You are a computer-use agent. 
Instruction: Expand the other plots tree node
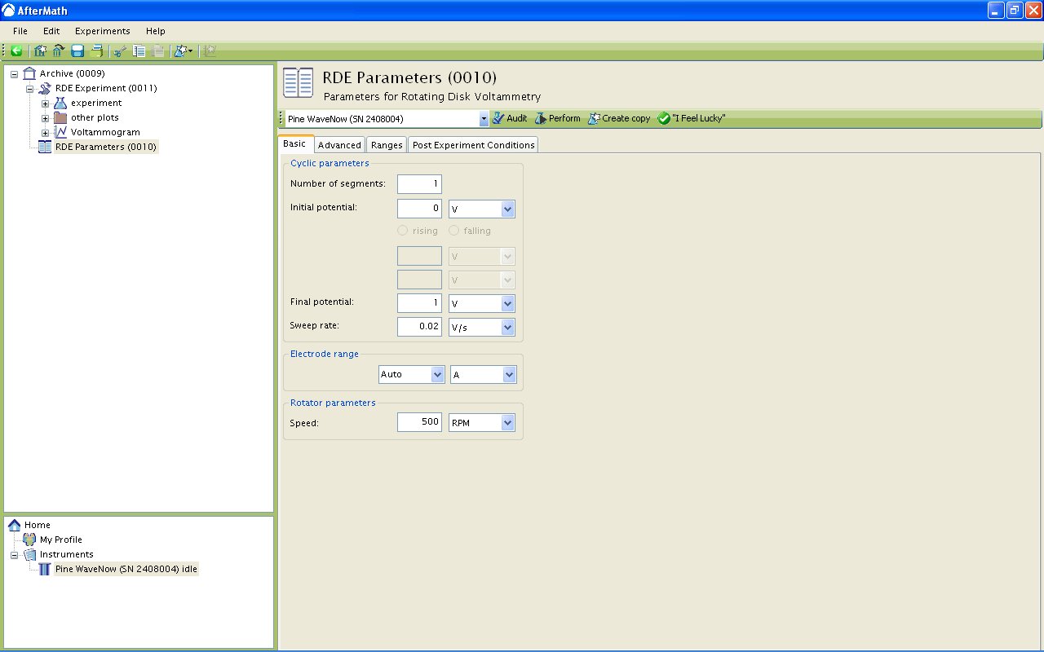(x=46, y=118)
